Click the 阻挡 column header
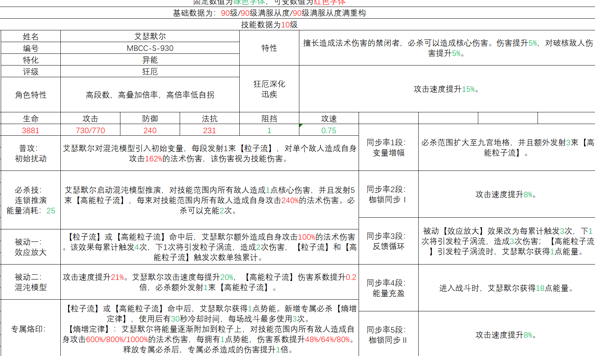This screenshot has height=356, width=595. click(269, 118)
